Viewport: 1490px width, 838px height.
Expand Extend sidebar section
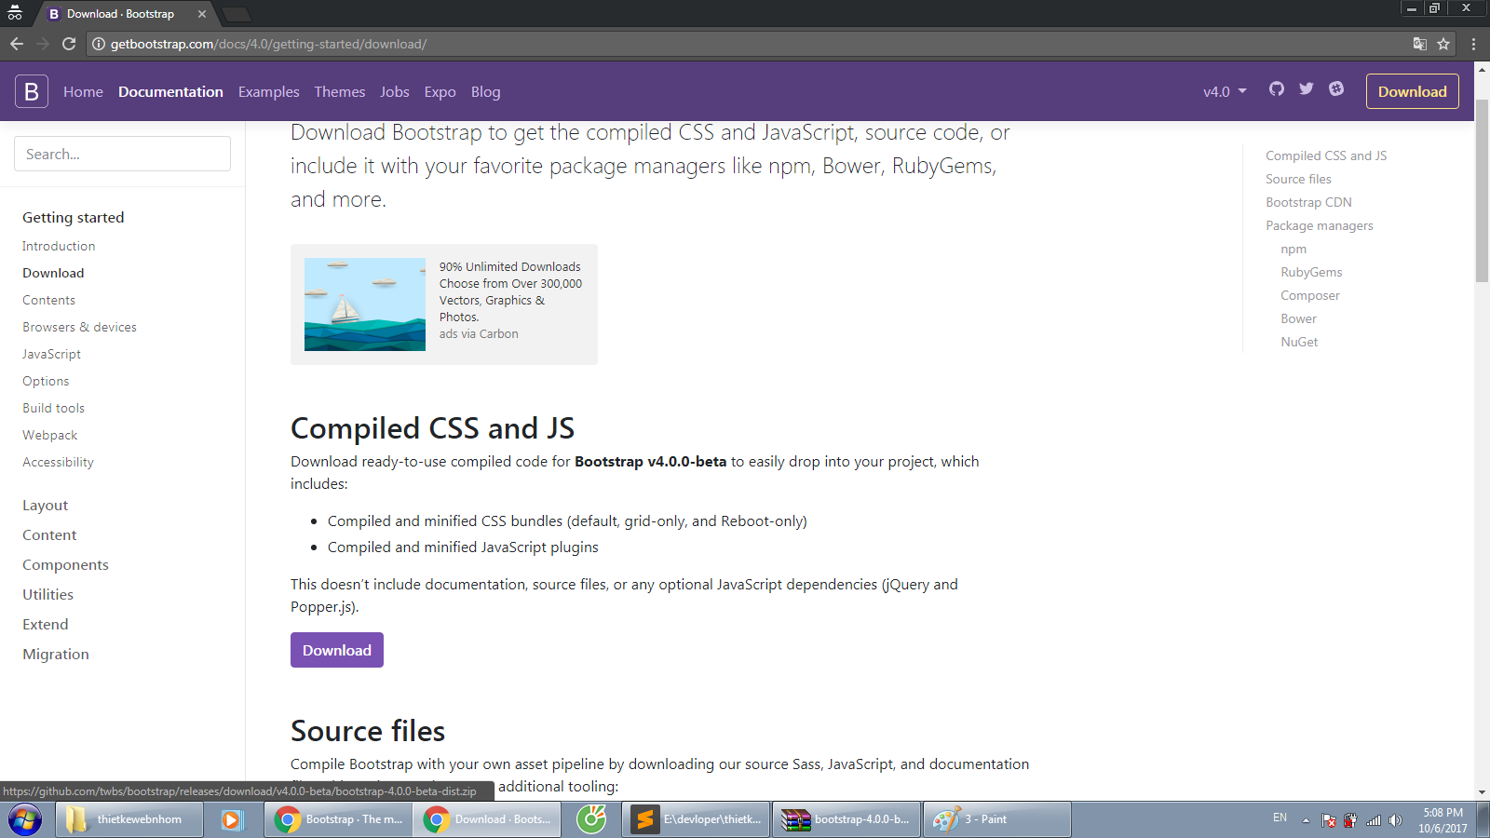(x=46, y=625)
